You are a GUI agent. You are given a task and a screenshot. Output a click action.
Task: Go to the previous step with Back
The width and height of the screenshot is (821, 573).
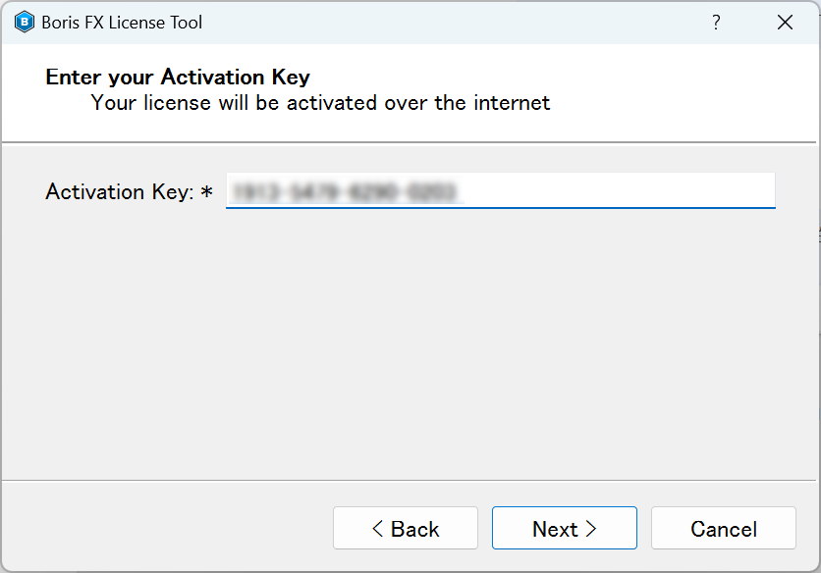(x=406, y=528)
